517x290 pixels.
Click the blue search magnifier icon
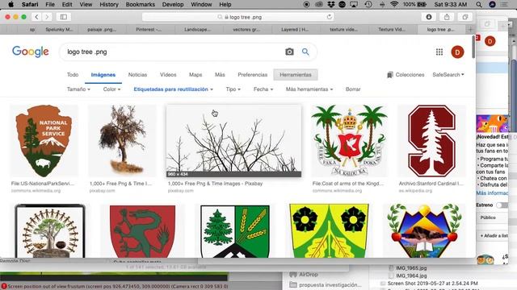point(305,52)
